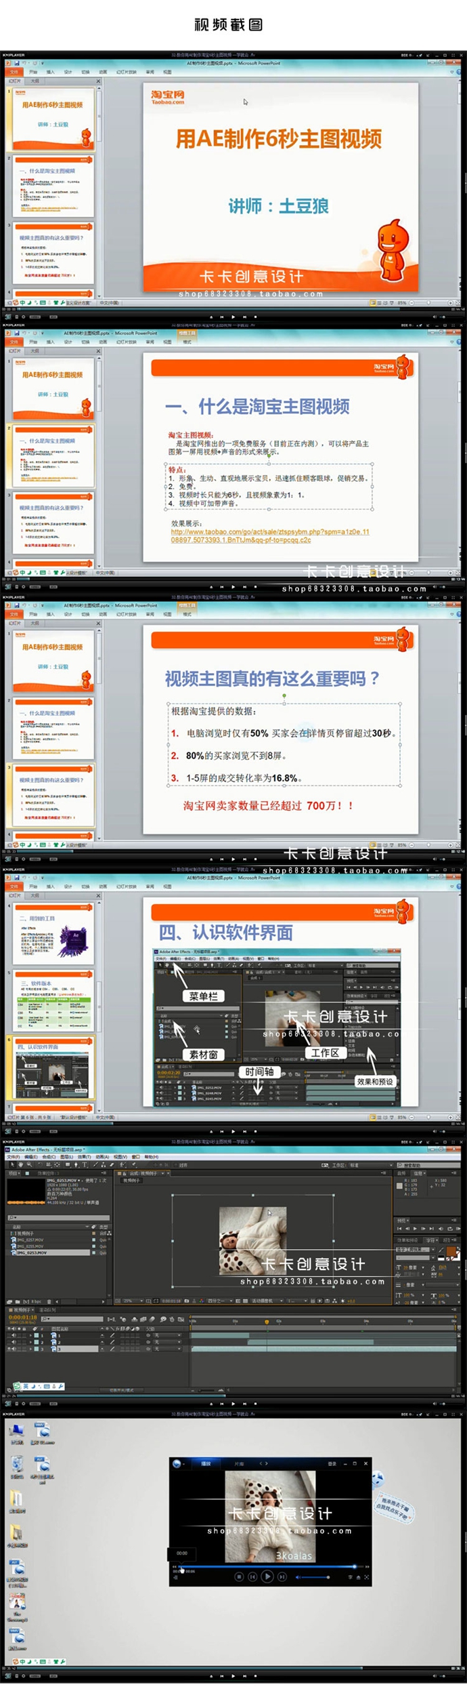467x1689 pixels.
Task: Click previous-track button in the desktop media player
Action: pos(252,1576)
